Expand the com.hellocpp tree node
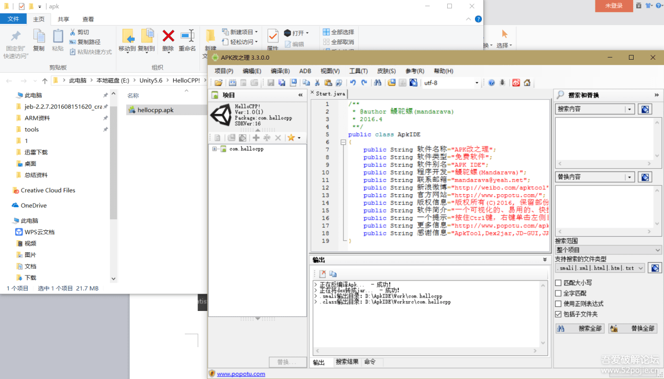 215,149
